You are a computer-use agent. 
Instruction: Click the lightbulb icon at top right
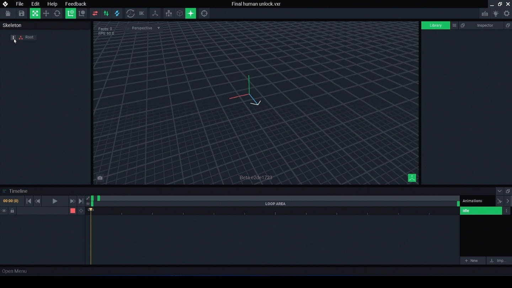tap(496, 14)
